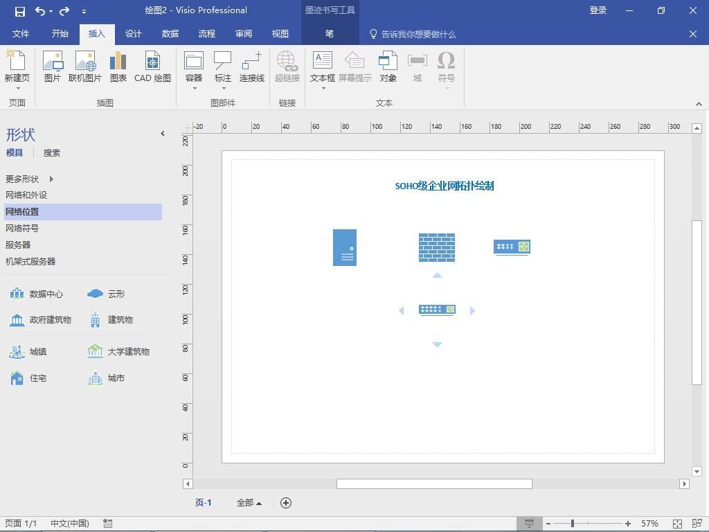709x532 pixels.
Task: Click the zoom slider handle
Action: click(573, 524)
